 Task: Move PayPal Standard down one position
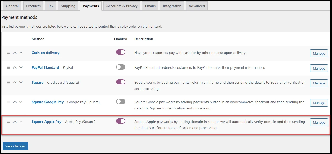[x=21, y=67]
